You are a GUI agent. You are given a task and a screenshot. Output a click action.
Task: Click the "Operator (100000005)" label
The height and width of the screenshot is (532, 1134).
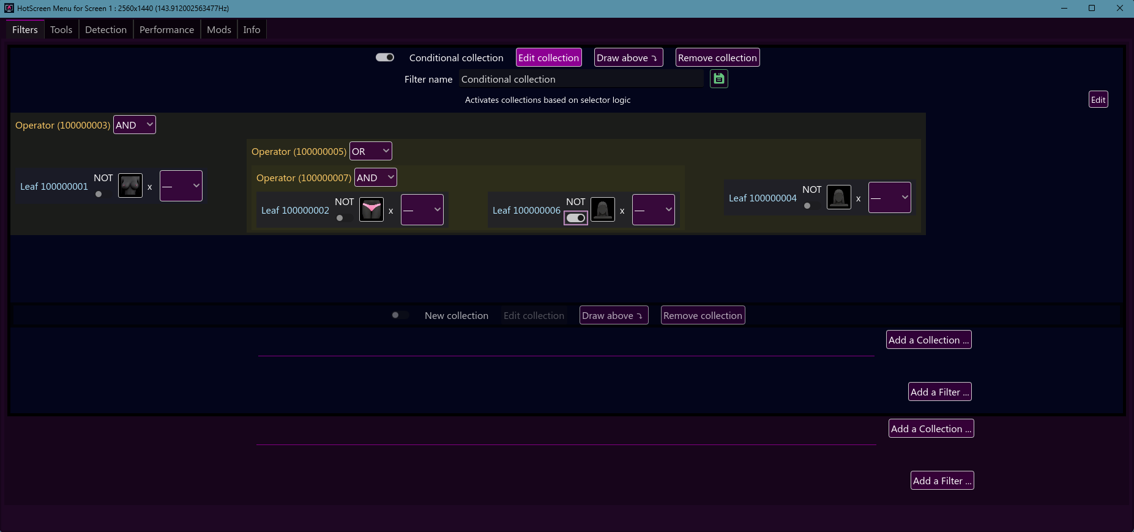[x=299, y=152]
